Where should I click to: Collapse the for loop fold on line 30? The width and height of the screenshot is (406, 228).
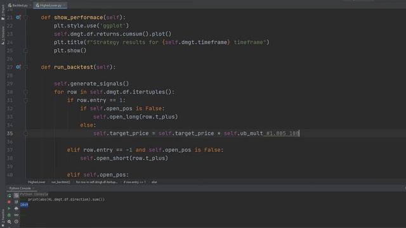(26, 92)
